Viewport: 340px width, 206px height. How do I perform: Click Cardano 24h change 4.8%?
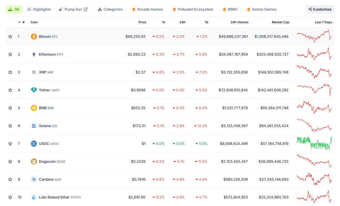(179, 179)
